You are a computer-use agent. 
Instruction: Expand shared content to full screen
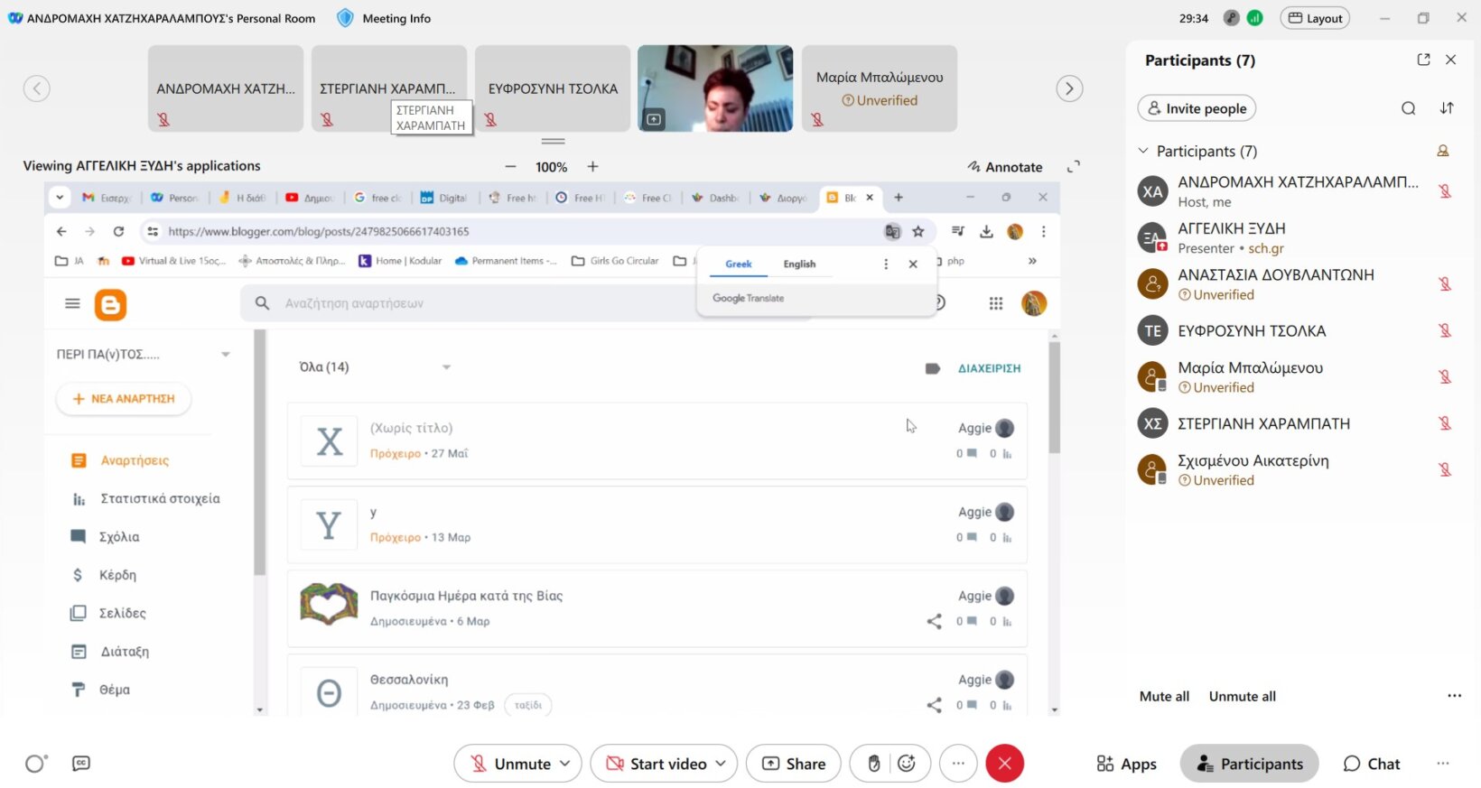[x=1073, y=167]
